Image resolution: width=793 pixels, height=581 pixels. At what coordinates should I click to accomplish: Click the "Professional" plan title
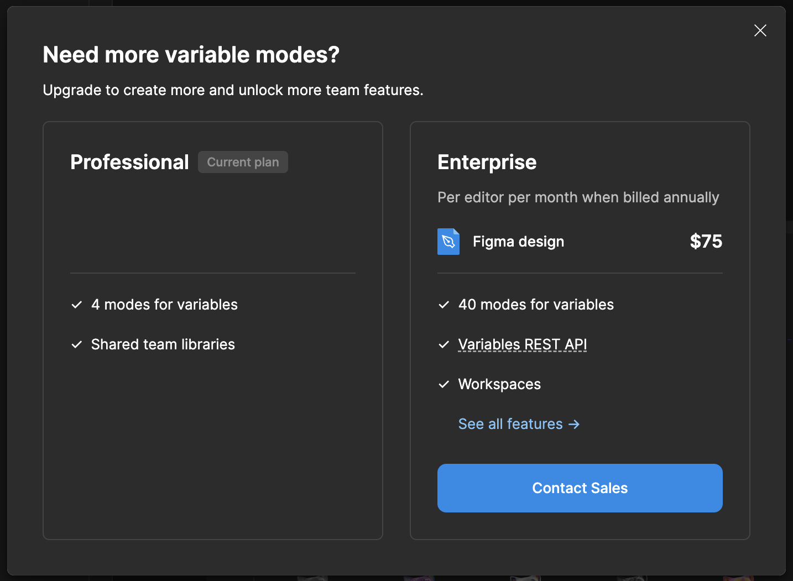pyautogui.click(x=129, y=162)
